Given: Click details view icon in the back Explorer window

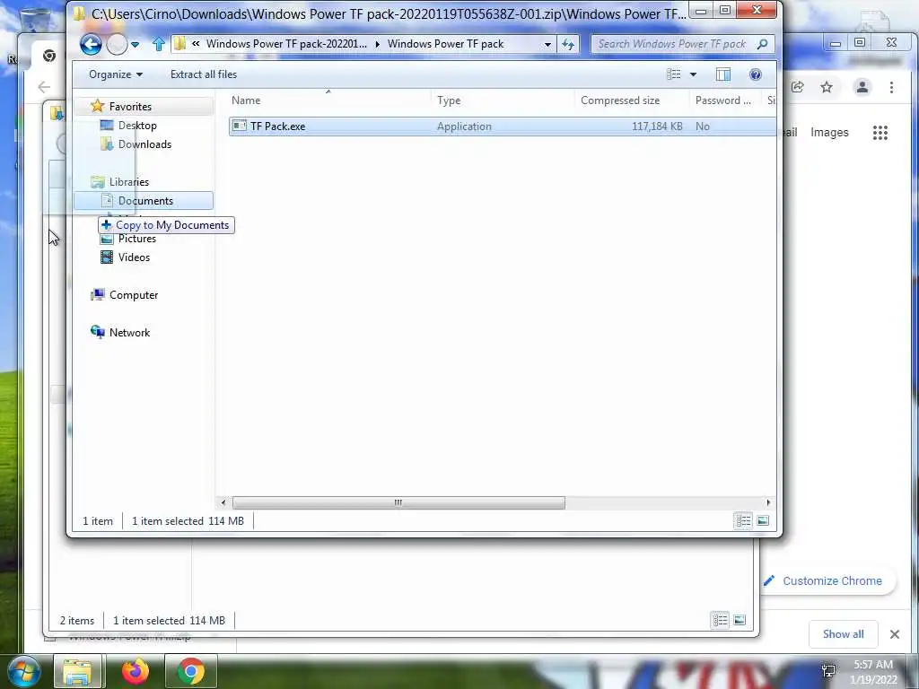Looking at the screenshot, I should click(720, 620).
